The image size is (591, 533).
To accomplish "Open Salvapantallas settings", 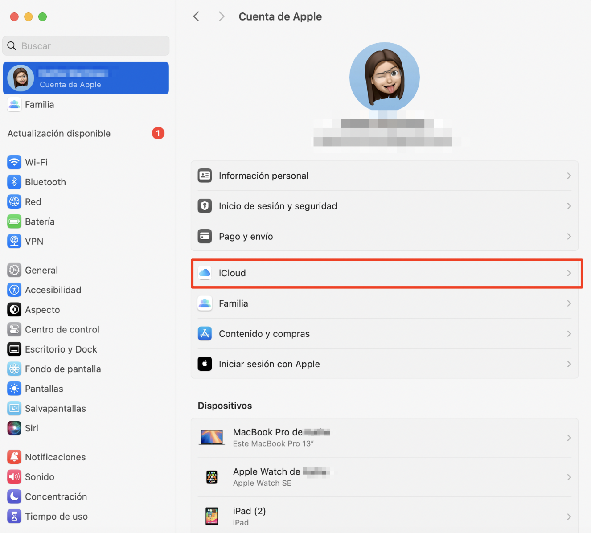I will [55, 408].
